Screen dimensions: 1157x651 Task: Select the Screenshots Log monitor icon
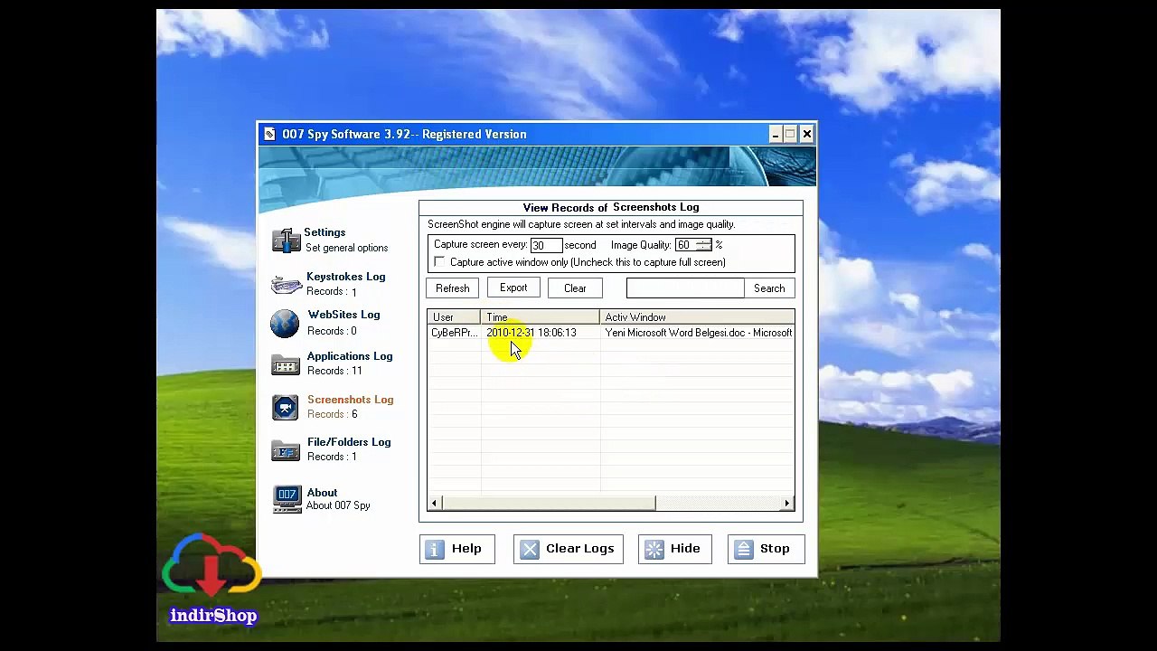click(286, 407)
